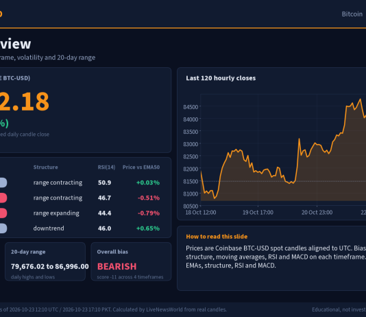The height and width of the screenshot is (317, 366).
Task: Click the 80500 y-axis label
Action: pos(191,207)
